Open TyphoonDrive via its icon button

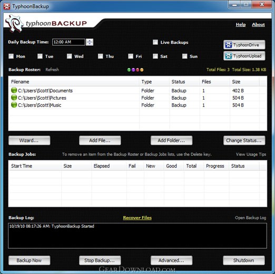(x=244, y=45)
